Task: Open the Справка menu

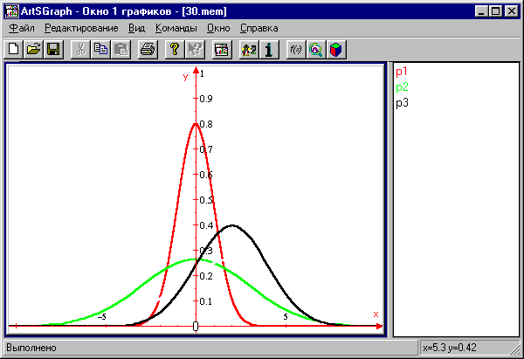Action: coord(259,28)
